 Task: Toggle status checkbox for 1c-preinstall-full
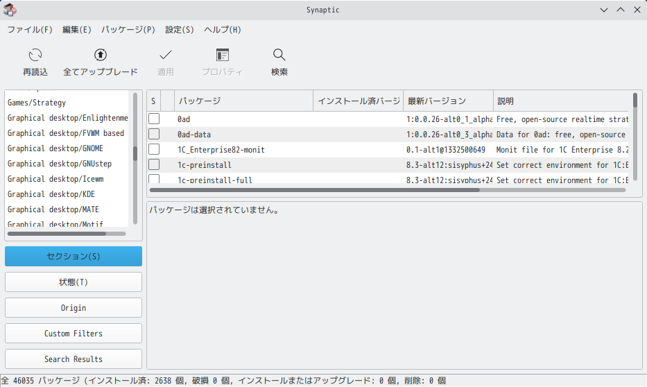click(154, 179)
